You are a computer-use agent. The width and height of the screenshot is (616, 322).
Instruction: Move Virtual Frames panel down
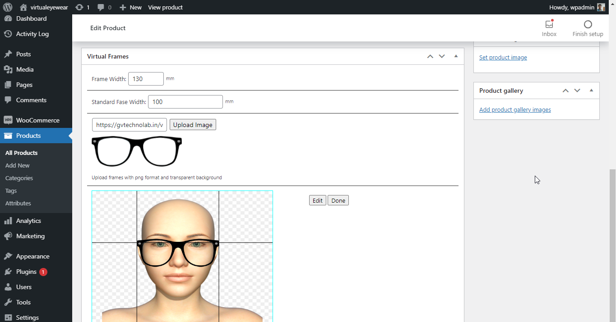[x=442, y=56]
